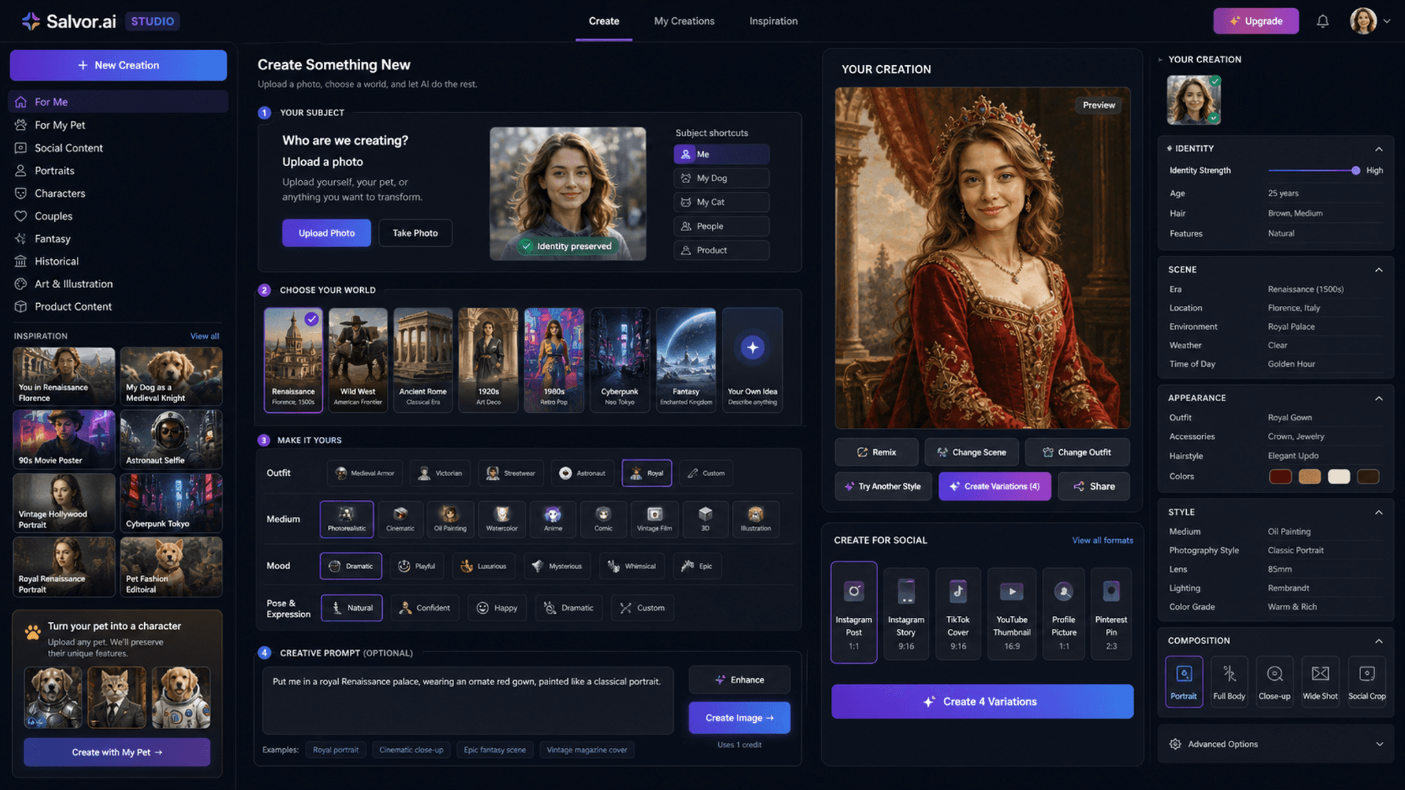Set pose to Happy
Viewport: 1405px width, 790px height.
[497, 608]
